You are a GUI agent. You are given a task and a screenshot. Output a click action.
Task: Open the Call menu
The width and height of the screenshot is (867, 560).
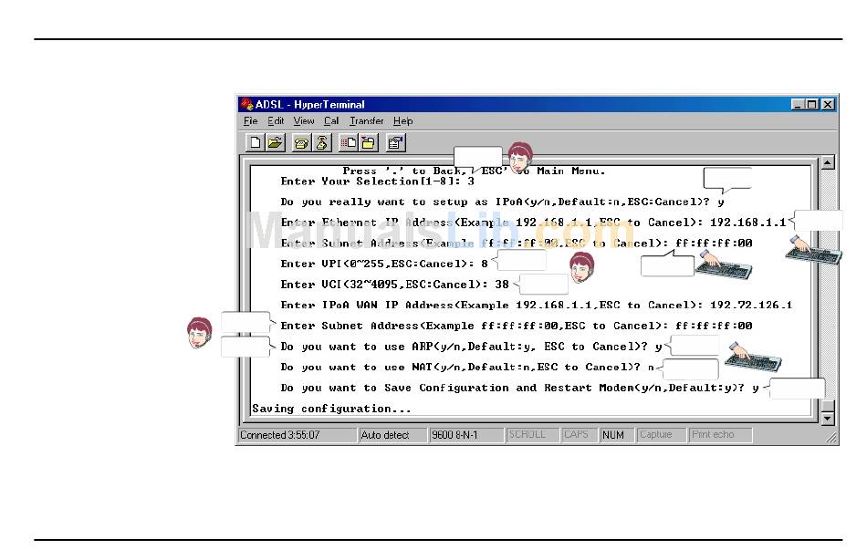(331, 121)
